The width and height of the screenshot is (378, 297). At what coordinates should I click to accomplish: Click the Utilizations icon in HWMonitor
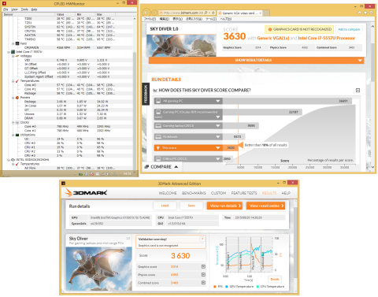pyautogui.click(x=17, y=135)
